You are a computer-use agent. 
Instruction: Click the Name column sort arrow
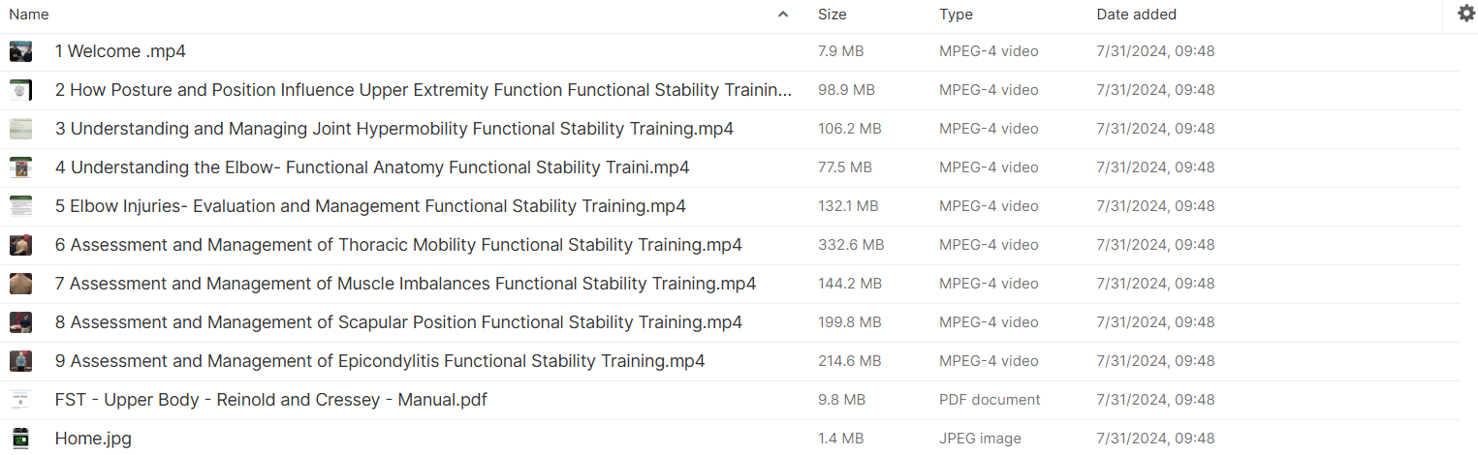(783, 15)
